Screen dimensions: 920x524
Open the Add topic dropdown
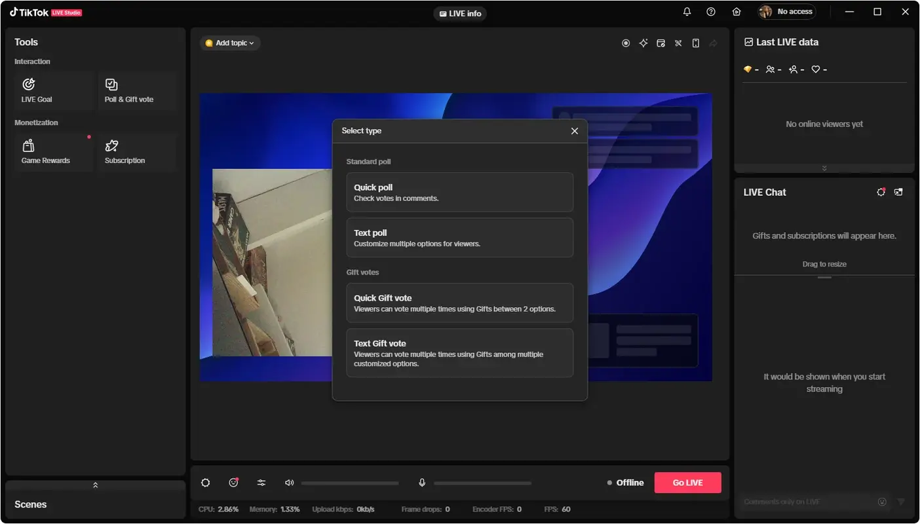click(230, 43)
